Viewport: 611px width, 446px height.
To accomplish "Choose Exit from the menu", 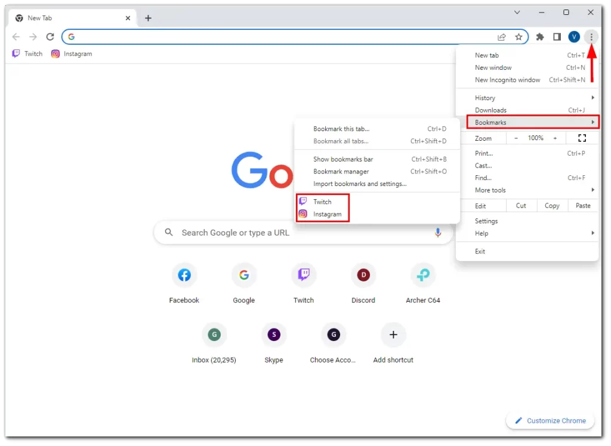I will (x=527, y=252).
